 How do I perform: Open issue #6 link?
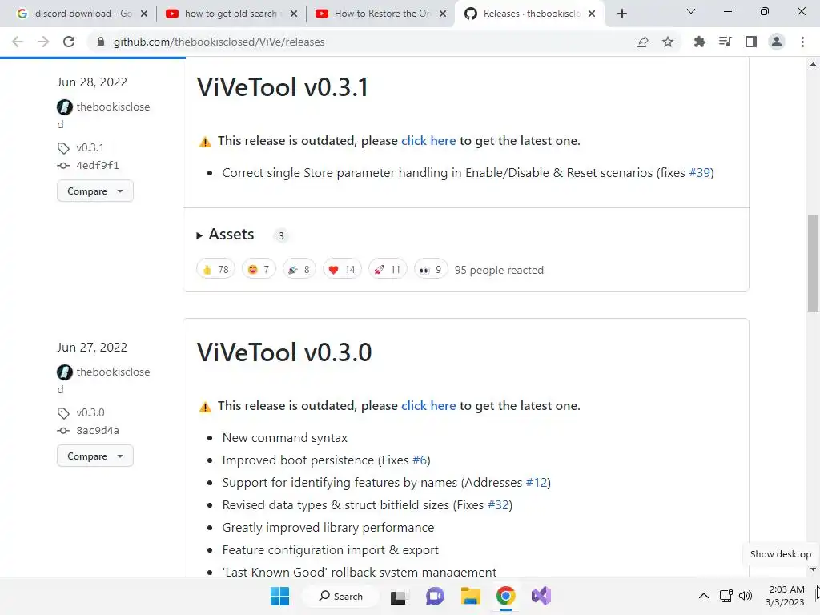pyautogui.click(x=420, y=460)
